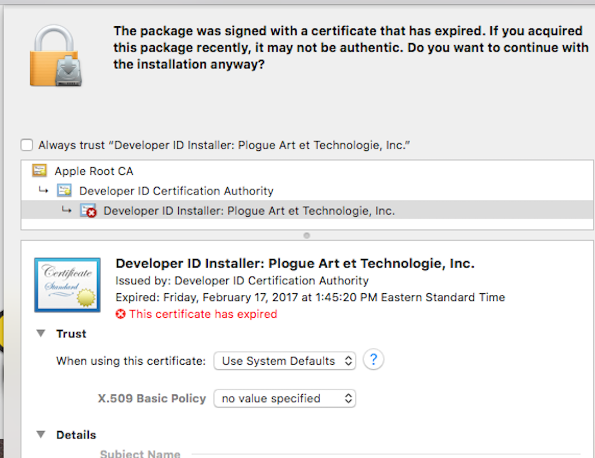Click the red error icon beside the expired warning

point(120,314)
